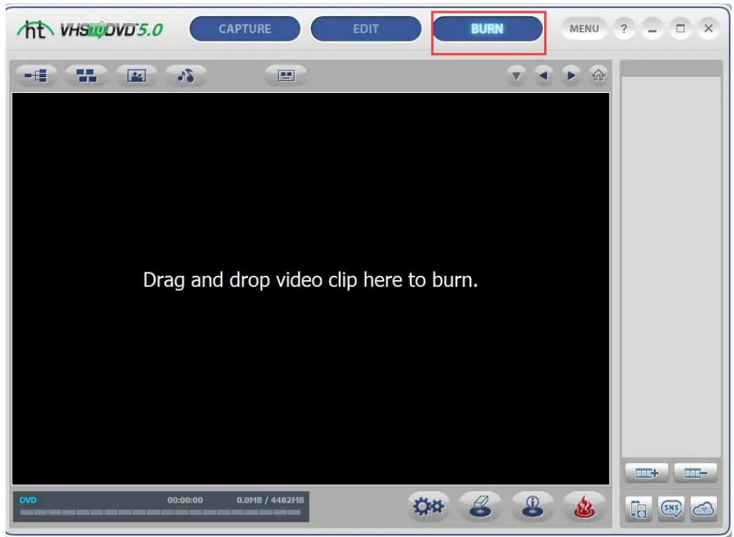Switch to the CAPTURE tab
The image size is (734, 537).
pos(244,28)
